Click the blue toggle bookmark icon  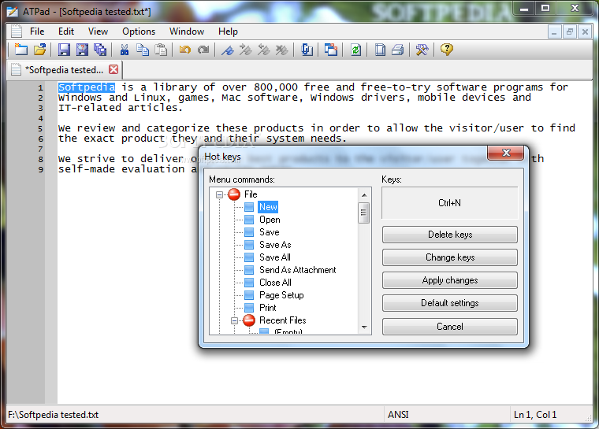[227, 50]
